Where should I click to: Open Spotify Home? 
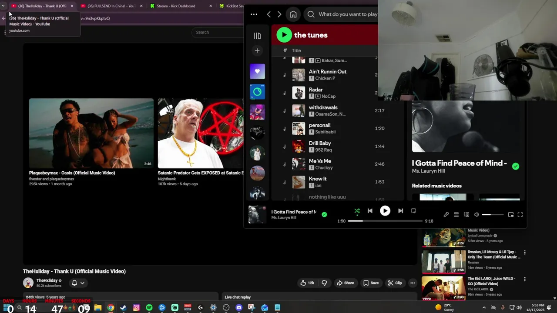coord(293,14)
